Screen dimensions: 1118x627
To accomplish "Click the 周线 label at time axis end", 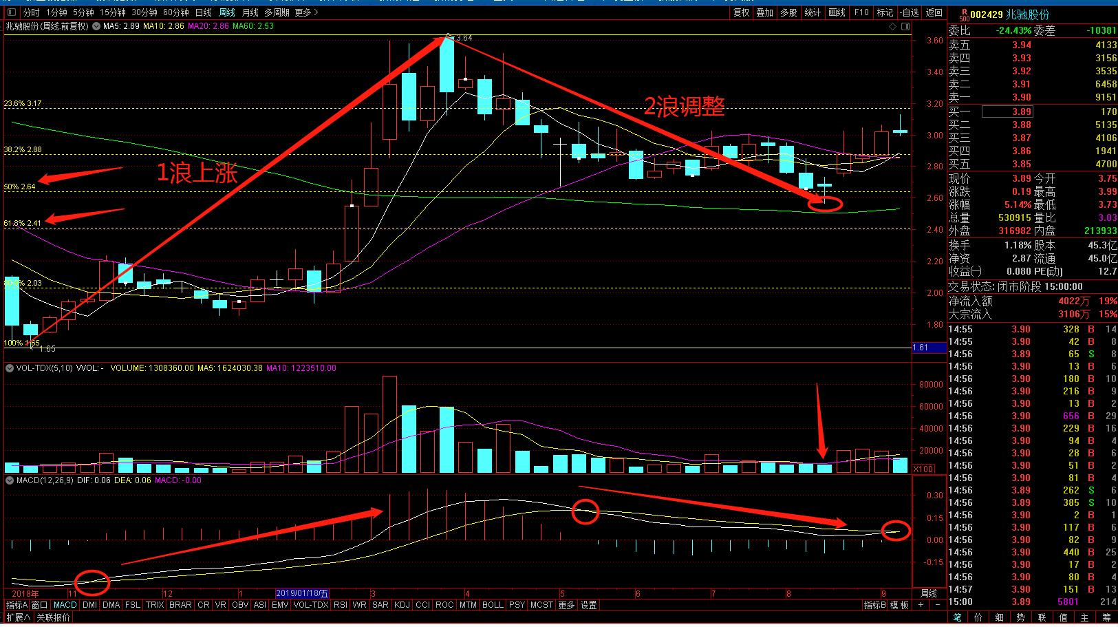I will point(929,593).
